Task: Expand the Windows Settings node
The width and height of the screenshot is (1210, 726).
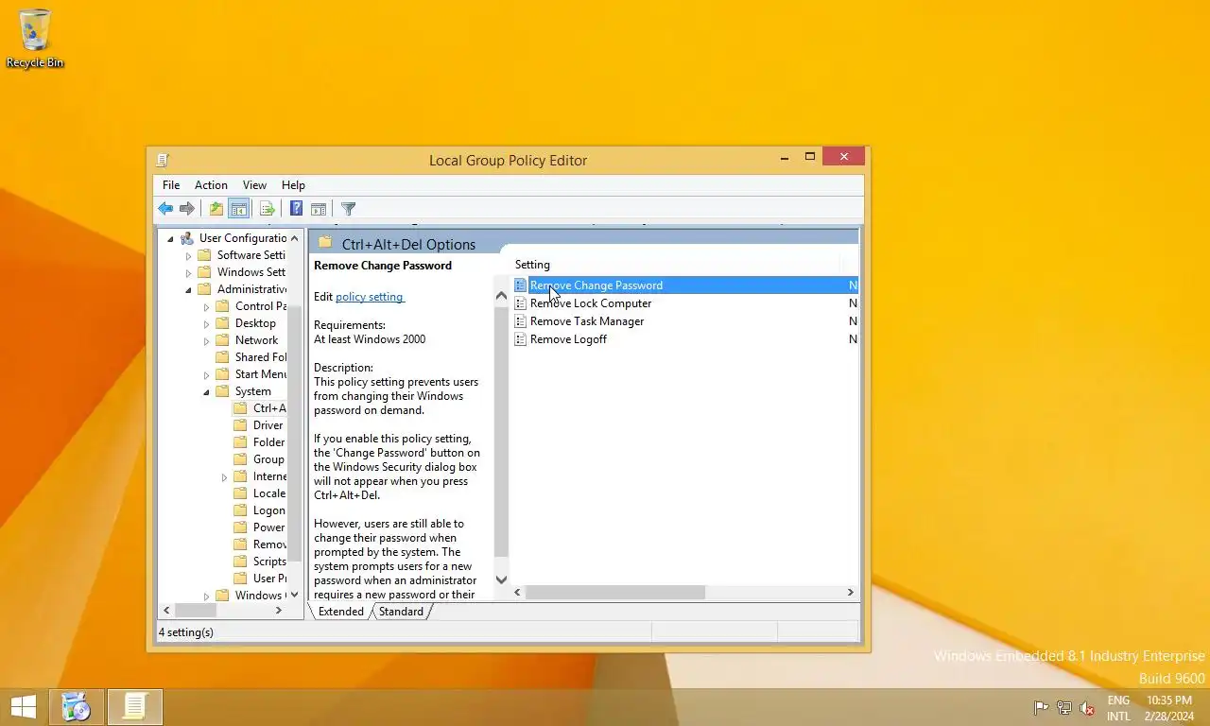Action: pyautogui.click(x=188, y=272)
